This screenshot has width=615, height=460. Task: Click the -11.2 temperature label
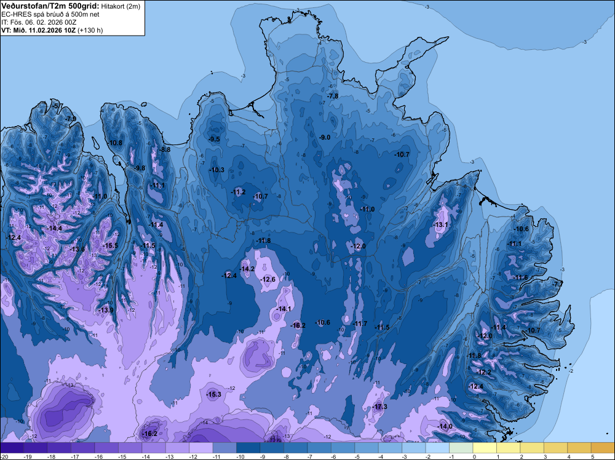(239, 192)
